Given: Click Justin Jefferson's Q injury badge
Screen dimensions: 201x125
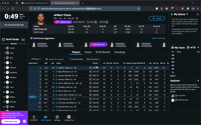Looking at the screenshot, I should coord(81,83).
